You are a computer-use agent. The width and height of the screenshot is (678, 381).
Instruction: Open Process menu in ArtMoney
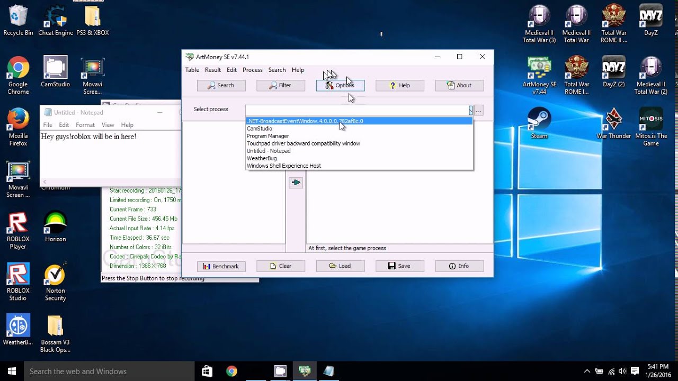253,70
